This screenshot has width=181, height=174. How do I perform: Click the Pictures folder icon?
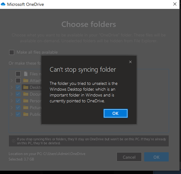coord(26,108)
